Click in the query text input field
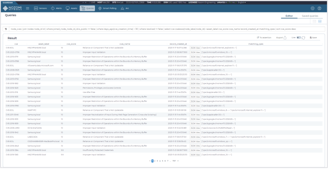329x169 pixels. tap(162, 29)
